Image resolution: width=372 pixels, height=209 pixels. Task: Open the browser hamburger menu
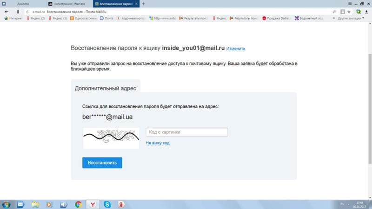click(350, 4)
